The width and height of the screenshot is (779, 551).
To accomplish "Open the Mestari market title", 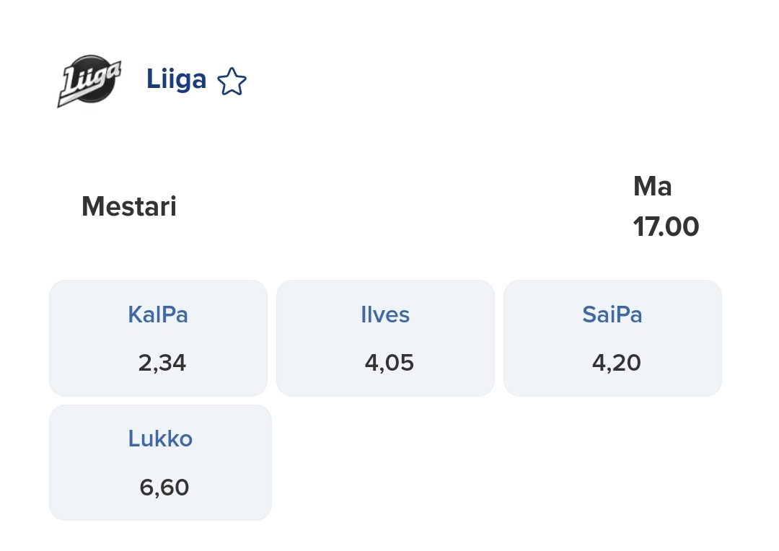I will pyautogui.click(x=129, y=206).
